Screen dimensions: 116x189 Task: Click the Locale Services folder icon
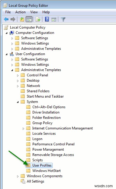[28, 134]
